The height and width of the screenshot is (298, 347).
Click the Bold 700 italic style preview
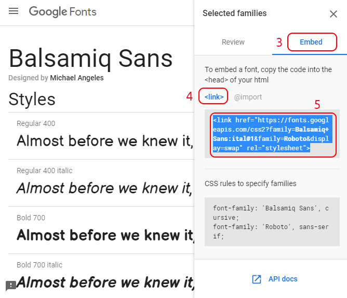click(106, 282)
